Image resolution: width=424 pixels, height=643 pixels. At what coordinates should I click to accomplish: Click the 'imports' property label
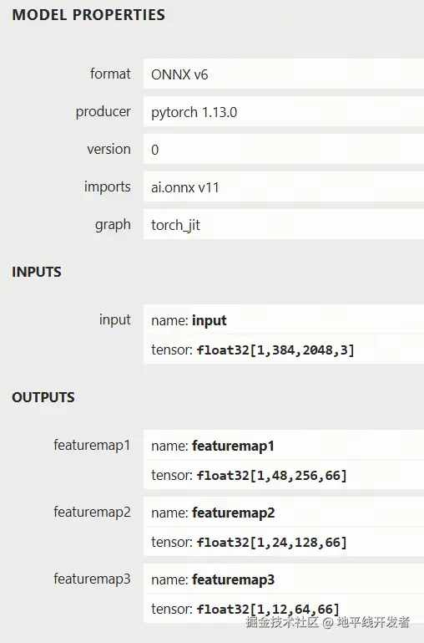point(107,187)
